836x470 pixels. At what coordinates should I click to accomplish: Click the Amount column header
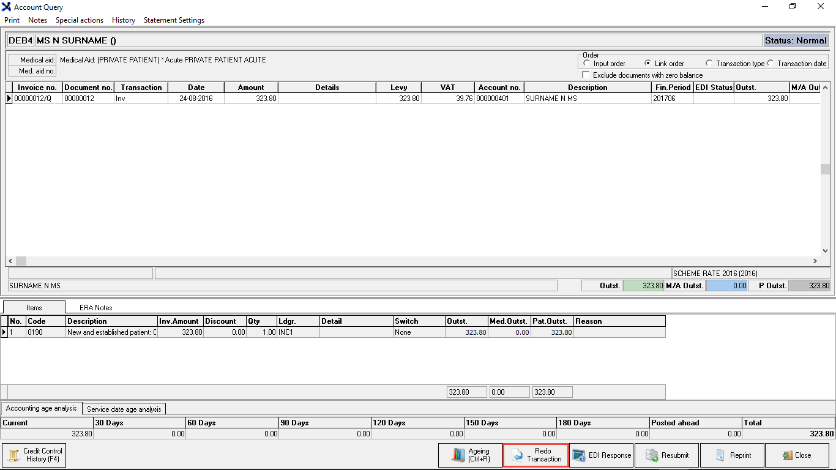(x=251, y=88)
